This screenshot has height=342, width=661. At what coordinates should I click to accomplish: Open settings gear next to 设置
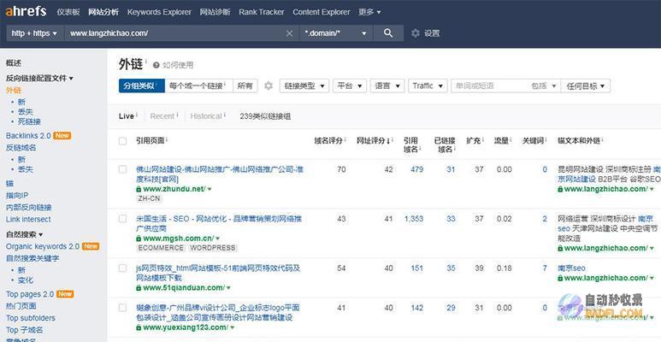[416, 33]
